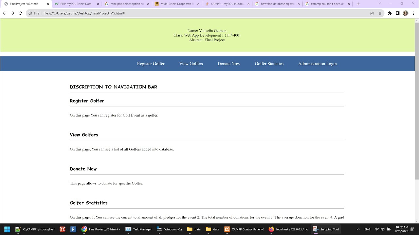This screenshot has height=235, width=419.
Task: Switch to Multi-Select Dropdown tab
Action: pos(177,4)
